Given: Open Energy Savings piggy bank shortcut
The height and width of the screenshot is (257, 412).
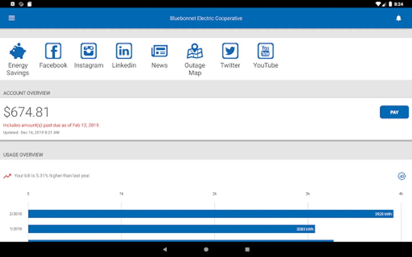Looking at the screenshot, I should pos(18,59).
